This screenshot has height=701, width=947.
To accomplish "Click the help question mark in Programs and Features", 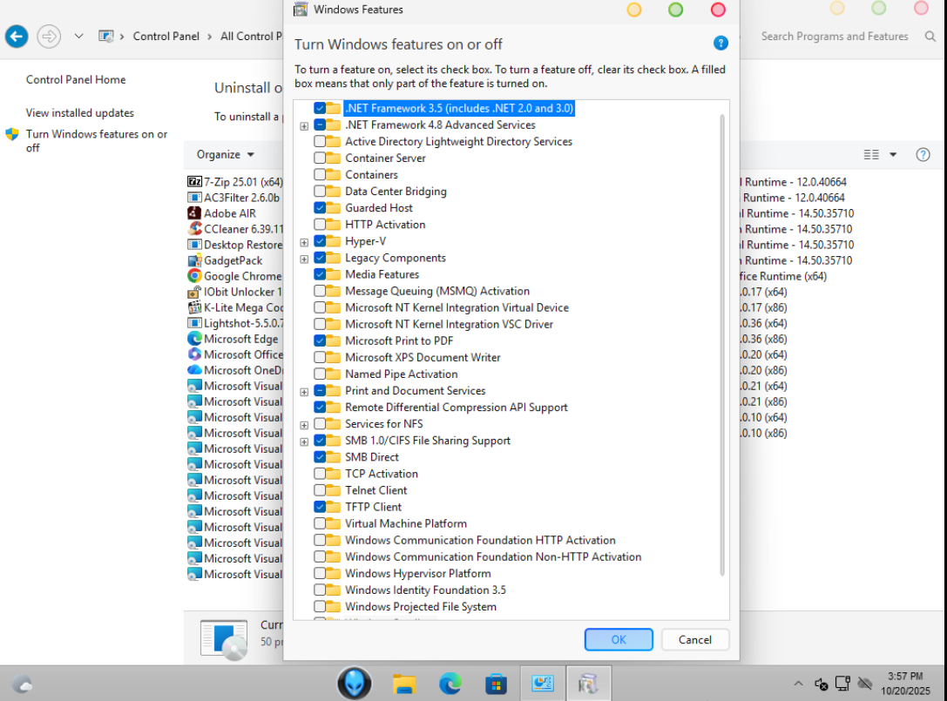I will point(923,155).
